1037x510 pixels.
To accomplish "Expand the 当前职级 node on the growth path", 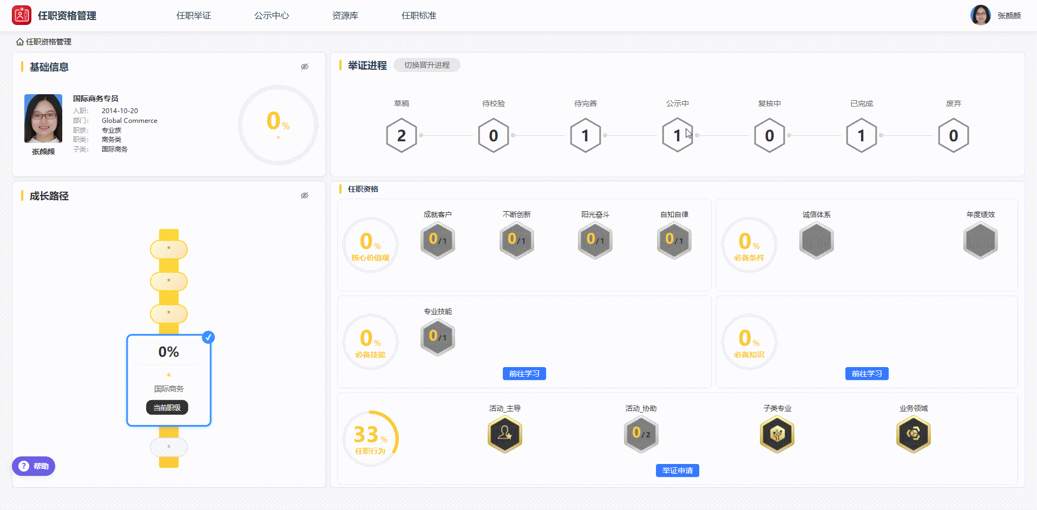I will [x=167, y=407].
